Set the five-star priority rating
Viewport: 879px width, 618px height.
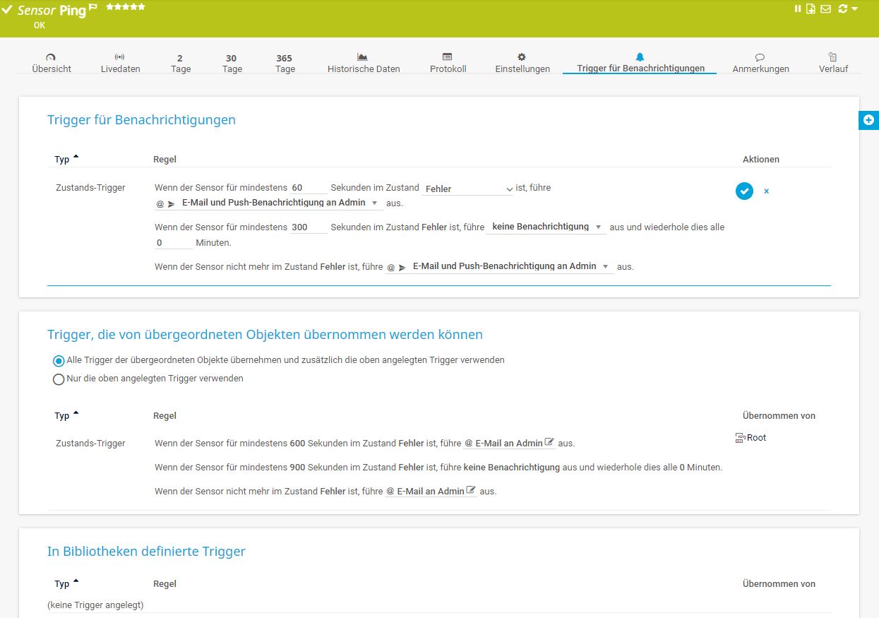click(141, 6)
